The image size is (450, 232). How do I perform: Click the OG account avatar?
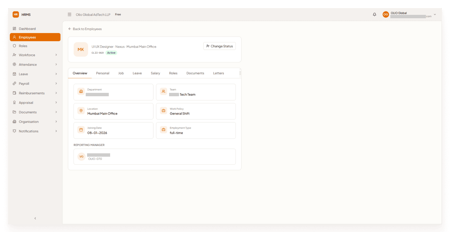386,15
